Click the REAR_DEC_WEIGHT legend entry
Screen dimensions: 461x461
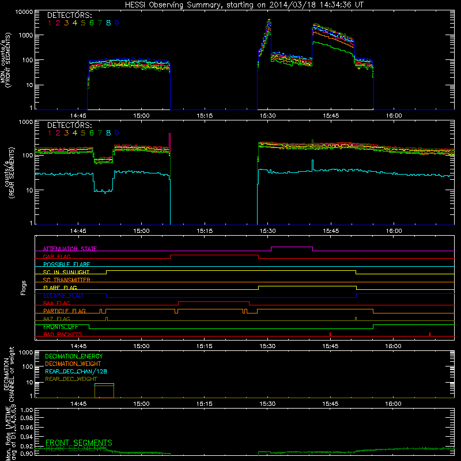(71, 379)
